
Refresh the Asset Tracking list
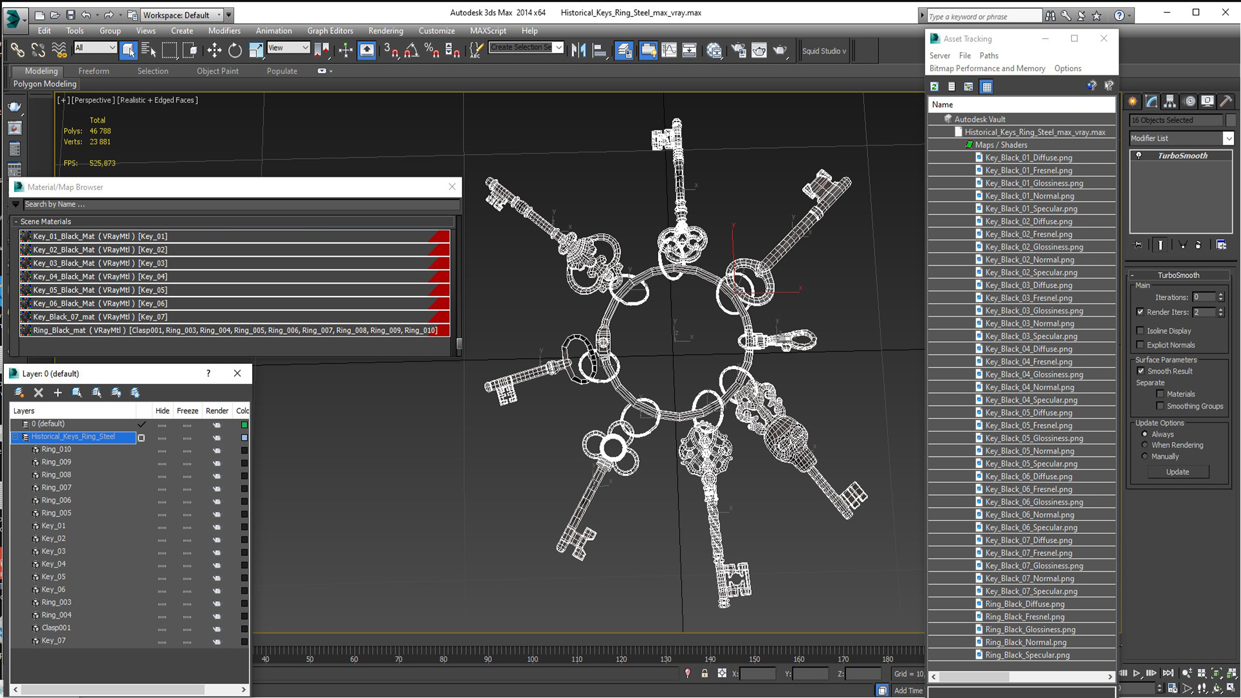(934, 87)
